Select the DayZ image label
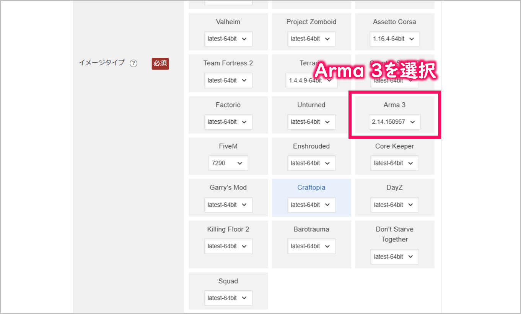This screenshot has height=314, width=521. (x=394, y=188)
